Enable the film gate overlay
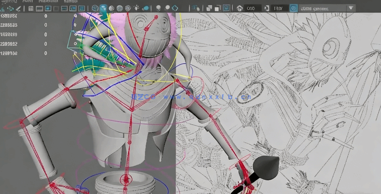This screenshot has height=194, width=381. [39, 8]
